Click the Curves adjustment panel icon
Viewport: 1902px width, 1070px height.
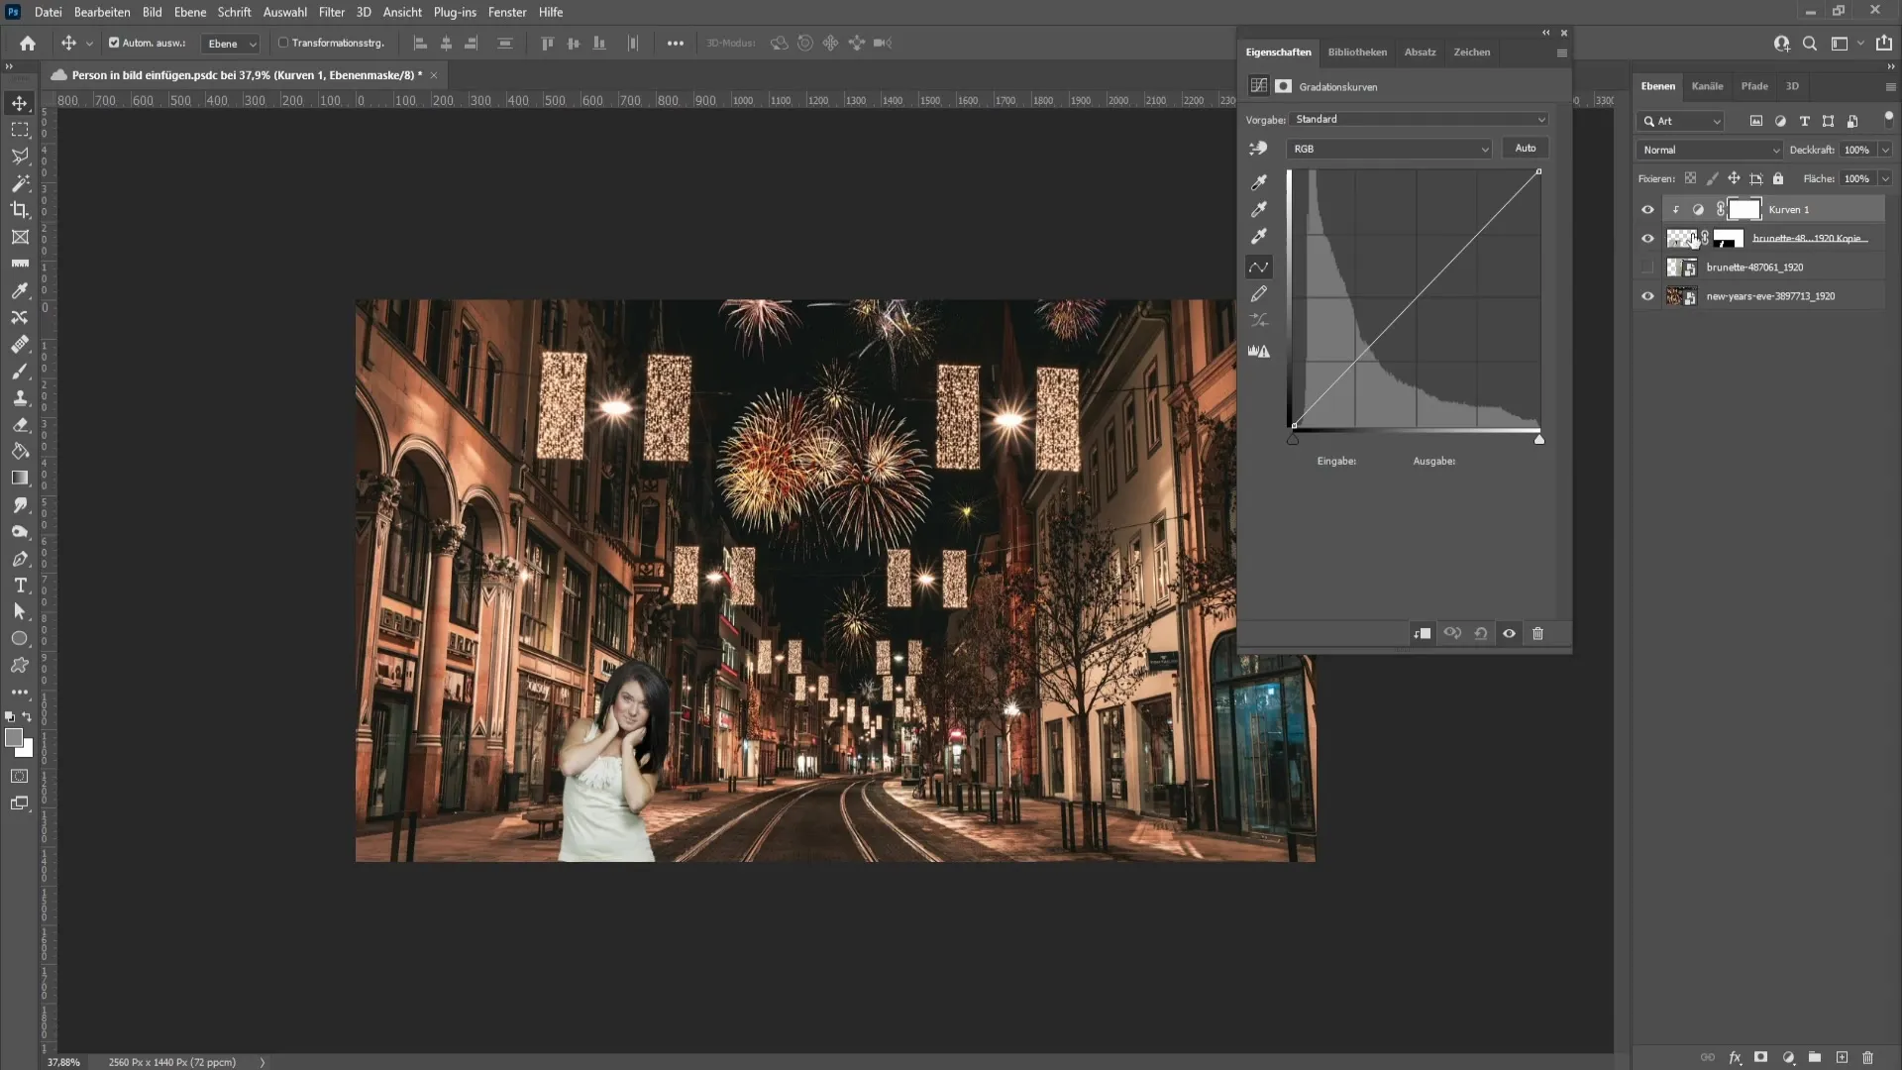point(1258,86)
